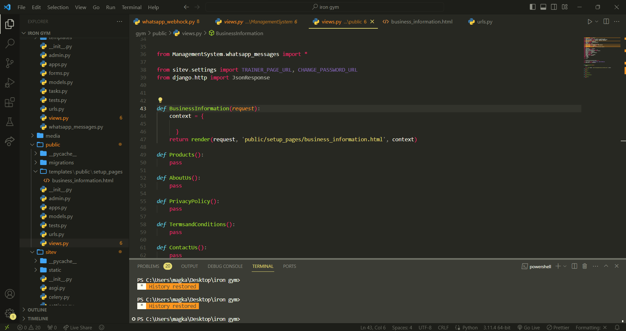Open the Source Control view
The width and height of the screenshot is (626, 331).
10,63
